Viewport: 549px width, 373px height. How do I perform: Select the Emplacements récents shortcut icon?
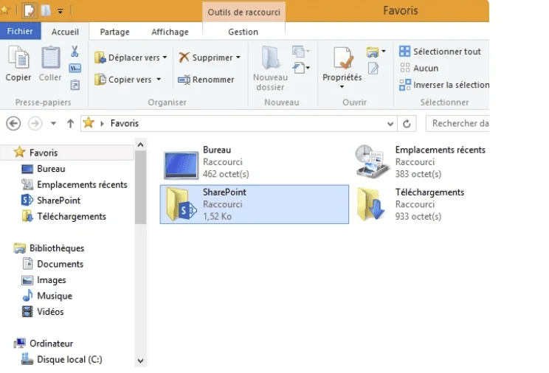pos(372,162)
